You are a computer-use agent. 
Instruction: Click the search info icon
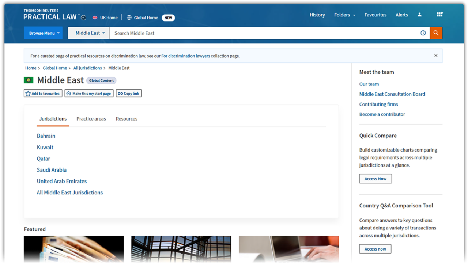click(x=423, y=33)
